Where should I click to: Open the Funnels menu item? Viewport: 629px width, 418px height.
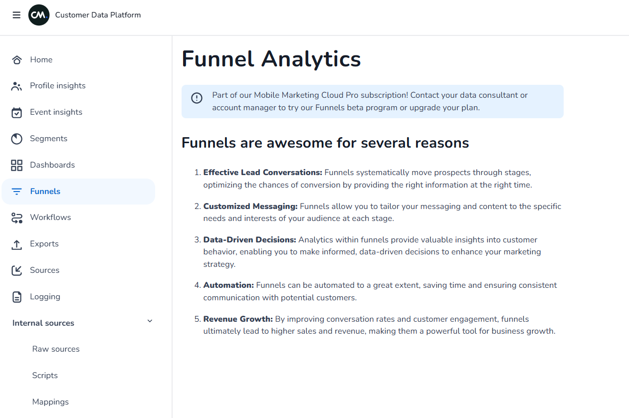pyautogui.click(x=45, y=192)
